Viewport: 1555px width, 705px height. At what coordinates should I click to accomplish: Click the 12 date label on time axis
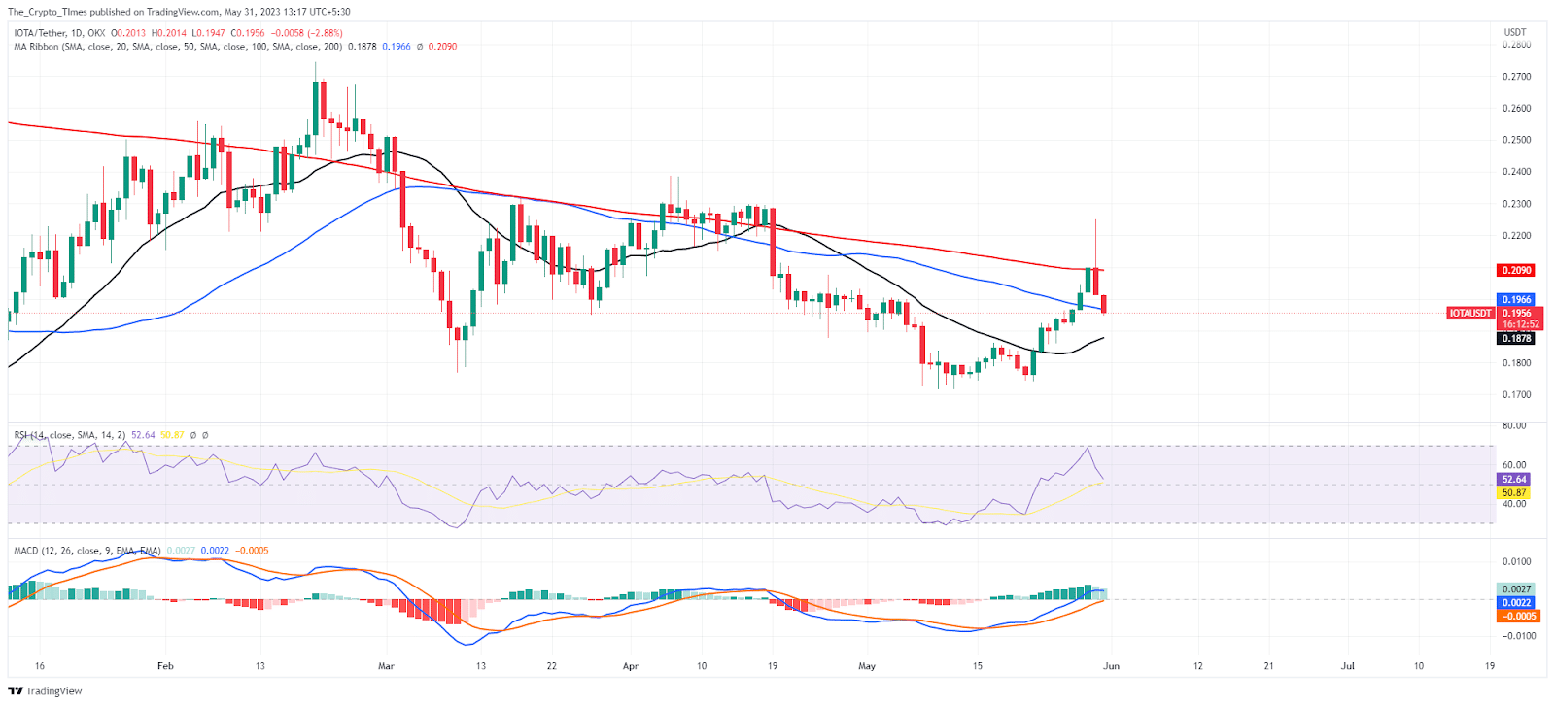click(x=1198, y=666)
